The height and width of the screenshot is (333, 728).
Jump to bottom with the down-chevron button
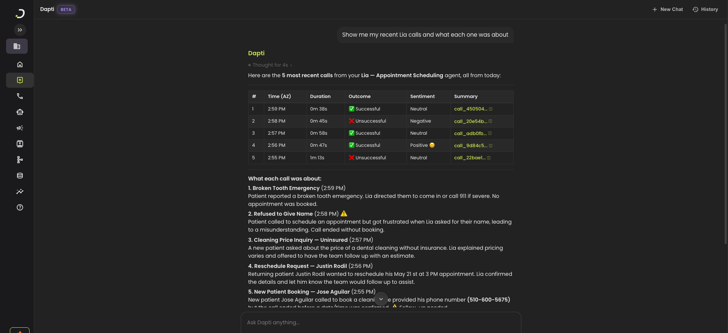coord(381,299)
